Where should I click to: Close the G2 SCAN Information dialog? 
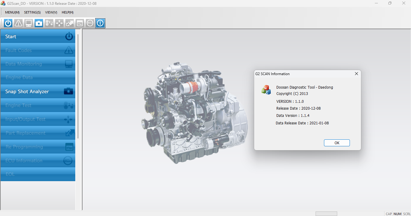tap(357, 74)
